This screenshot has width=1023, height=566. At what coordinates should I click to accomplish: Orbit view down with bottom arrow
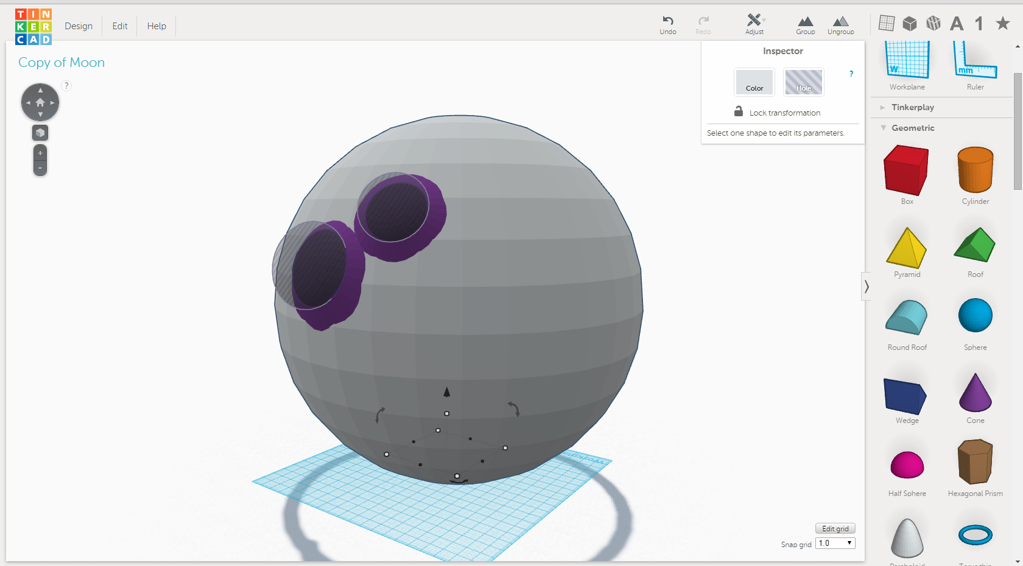coord(40,114)
